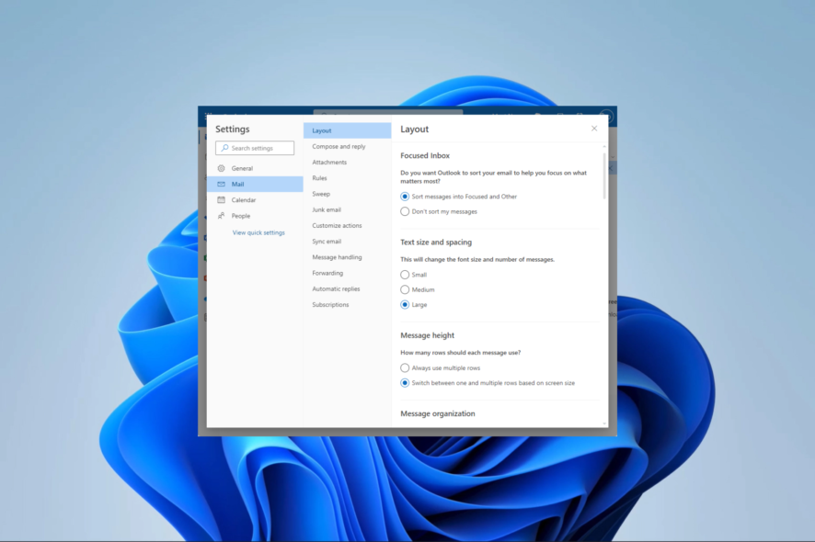This screenshot has height=542, width=815.
Task: Open Subscriptions settings
Action: point(347,305)
